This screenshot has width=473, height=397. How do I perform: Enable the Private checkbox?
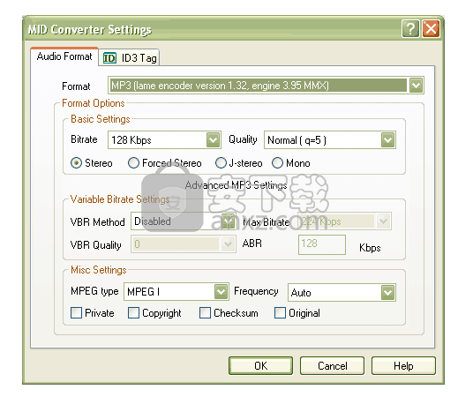pyautogui.click(x=76, y=313)
